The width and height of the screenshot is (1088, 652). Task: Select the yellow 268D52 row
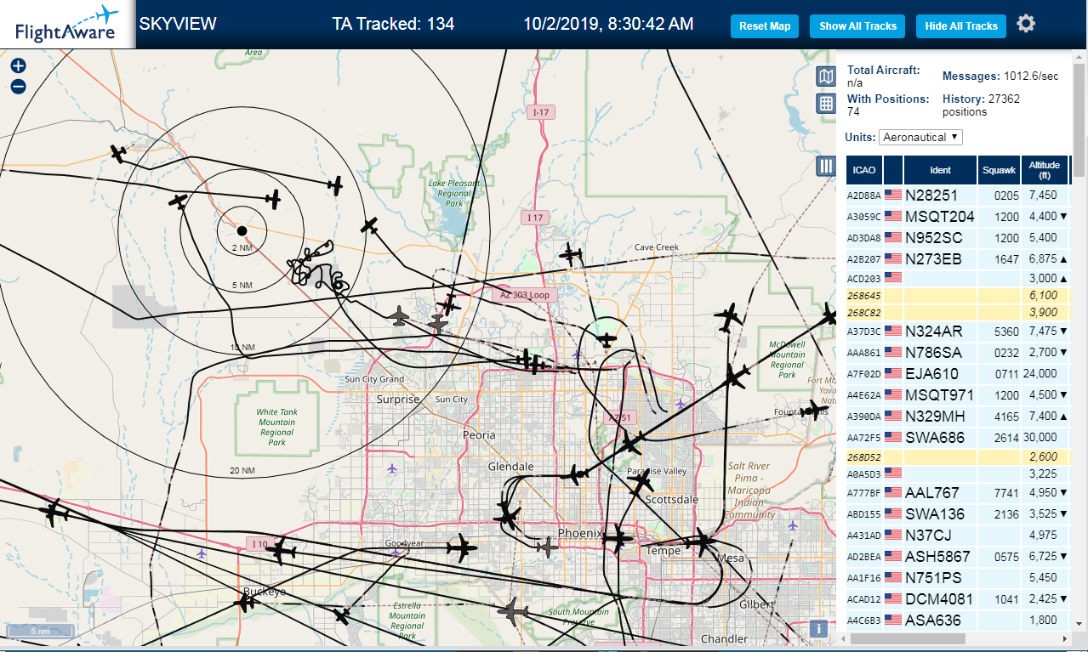point(957,456)
